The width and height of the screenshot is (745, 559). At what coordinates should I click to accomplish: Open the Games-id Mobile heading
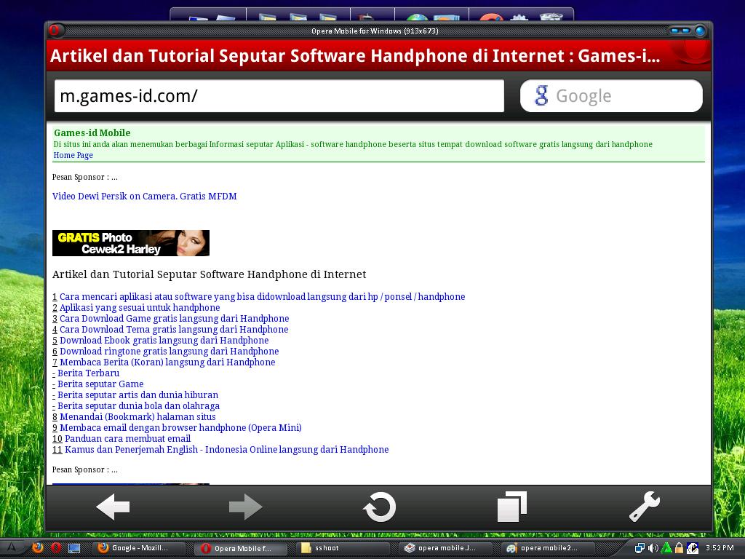pyautogui.click(x=92, y=132)
